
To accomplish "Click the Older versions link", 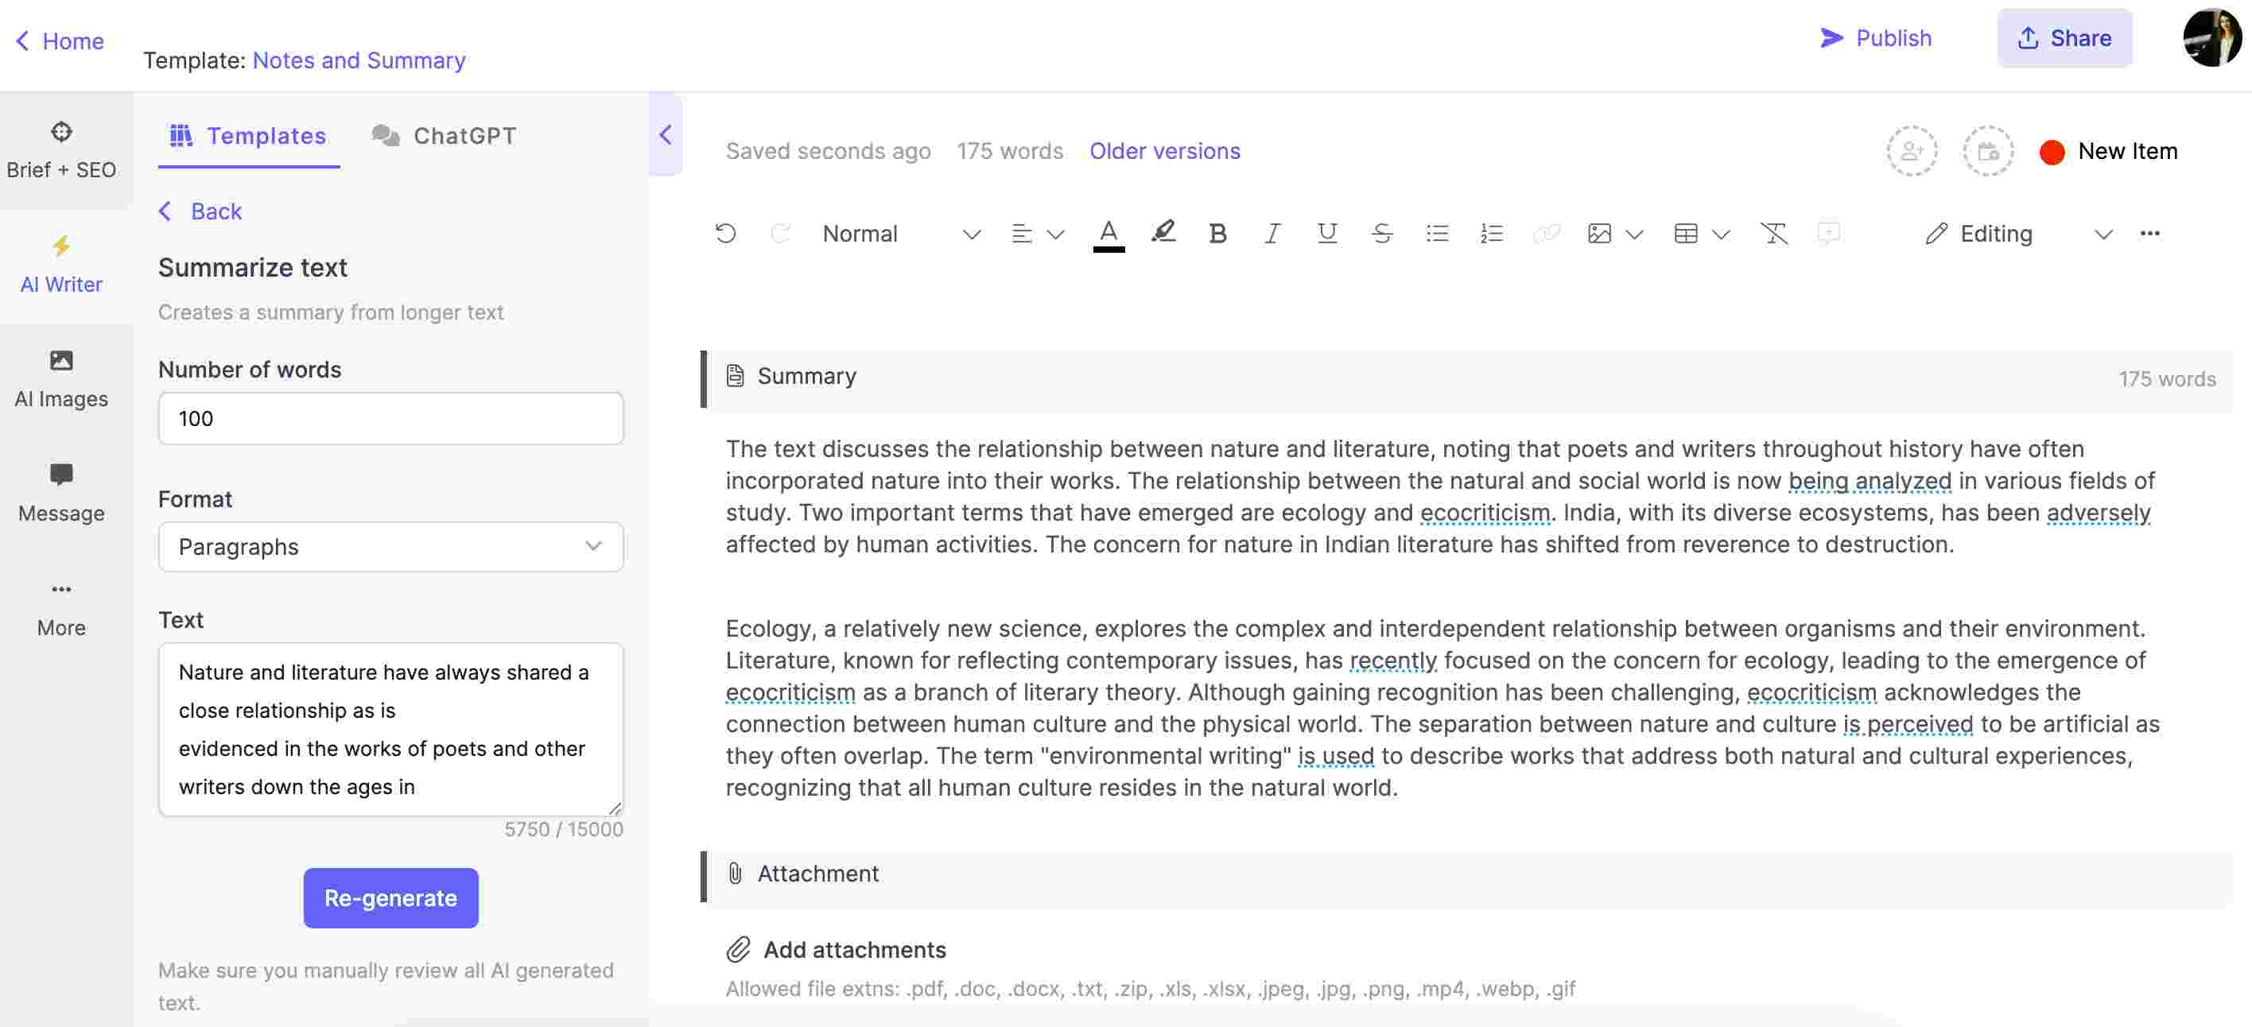I will click(x=1163, y=151).
